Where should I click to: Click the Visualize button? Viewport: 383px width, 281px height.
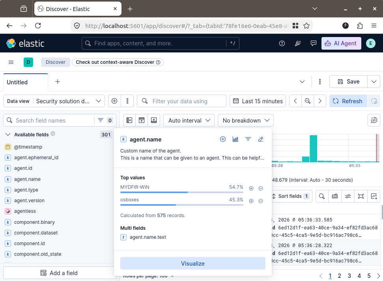pos(193,263)
